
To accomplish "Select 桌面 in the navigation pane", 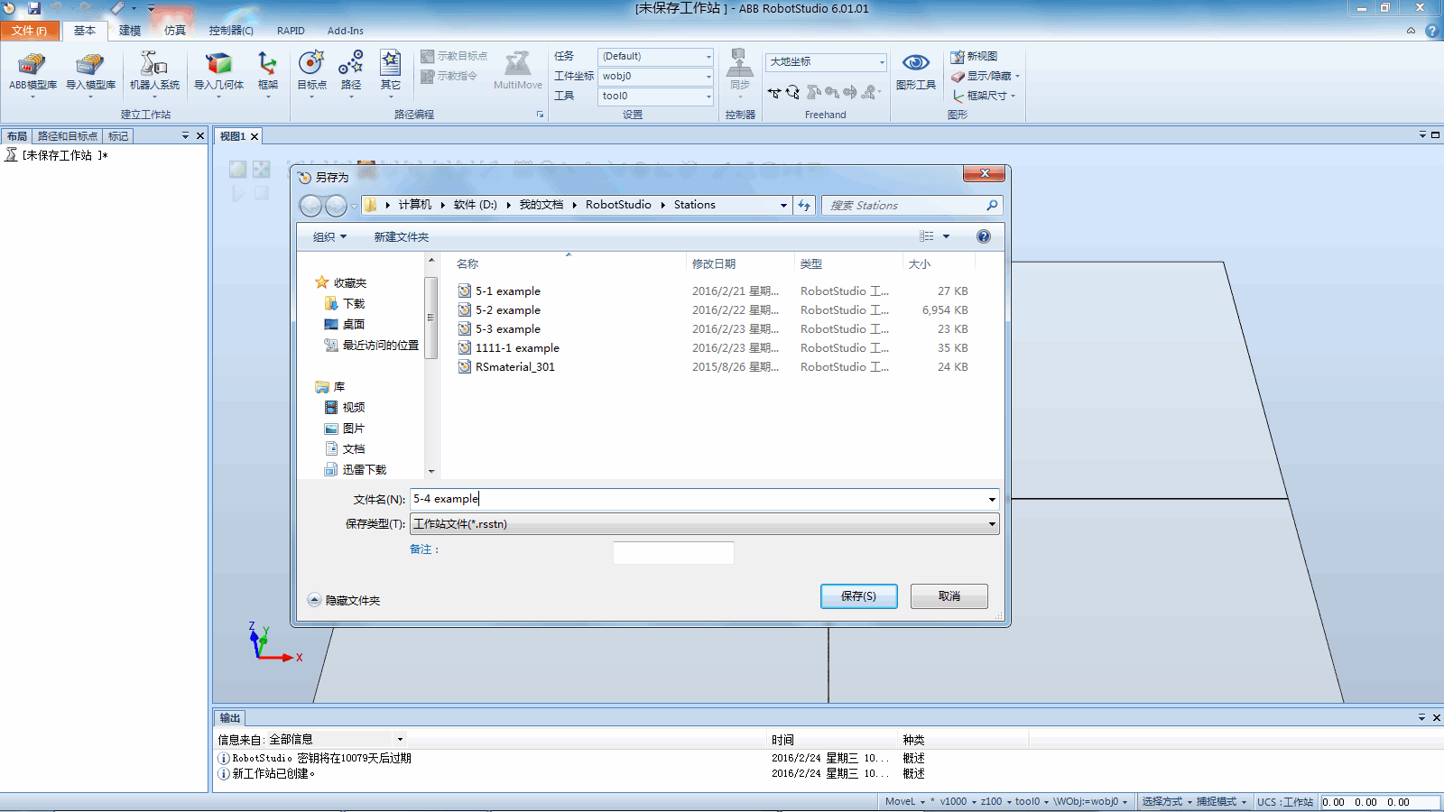I will (x=345, y=325).
